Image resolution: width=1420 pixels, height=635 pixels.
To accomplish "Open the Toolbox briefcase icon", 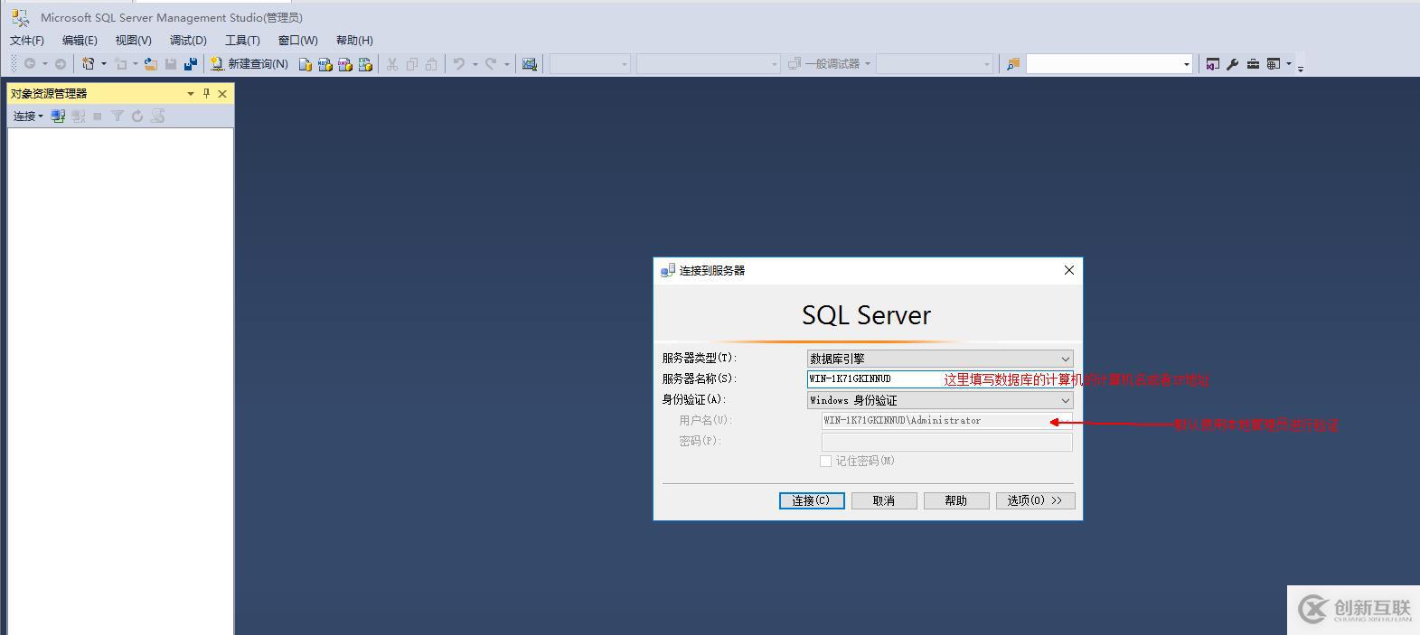I will pyautogui.click(x=1253, y=63).
